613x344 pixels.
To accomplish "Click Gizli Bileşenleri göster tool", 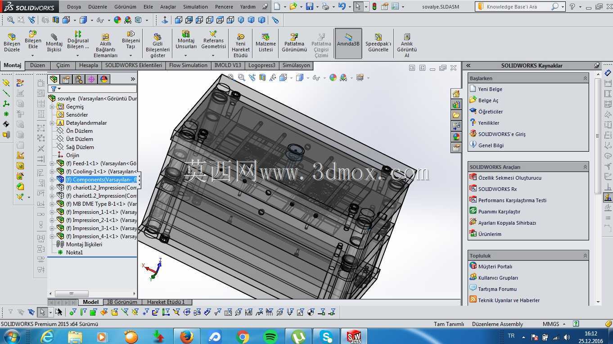I will point(158,45).
